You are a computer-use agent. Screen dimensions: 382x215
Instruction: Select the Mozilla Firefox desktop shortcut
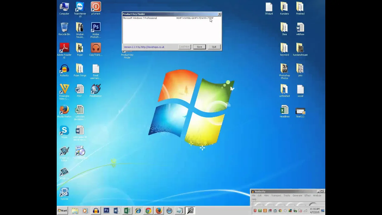click(x=64, y=112)
